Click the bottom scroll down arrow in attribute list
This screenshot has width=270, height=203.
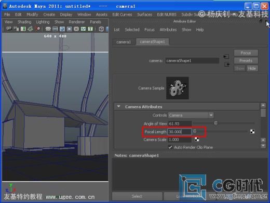[x=263, y=146]
